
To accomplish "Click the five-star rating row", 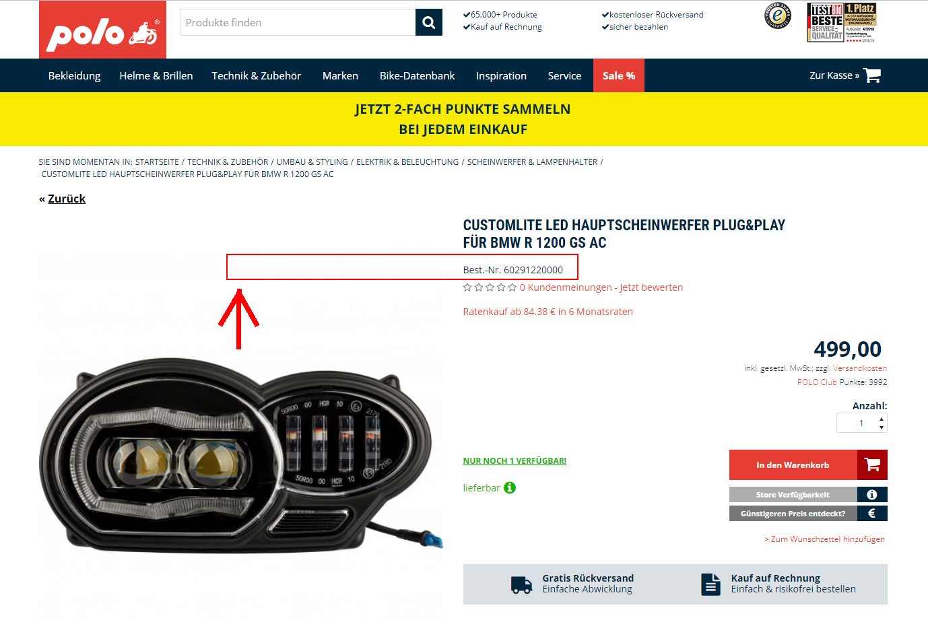I will (x=490, y=287).
